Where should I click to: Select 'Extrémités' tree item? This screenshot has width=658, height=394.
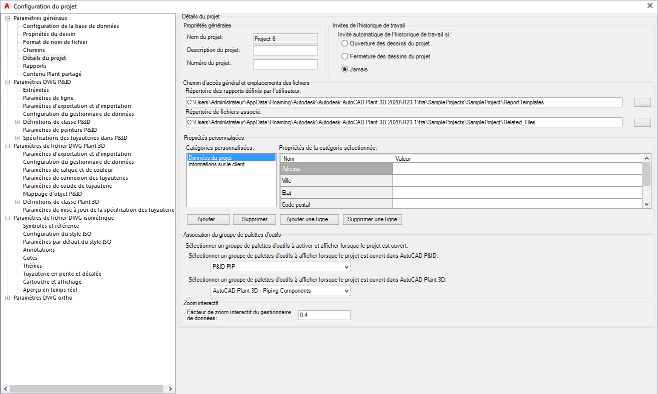(36, 90)
